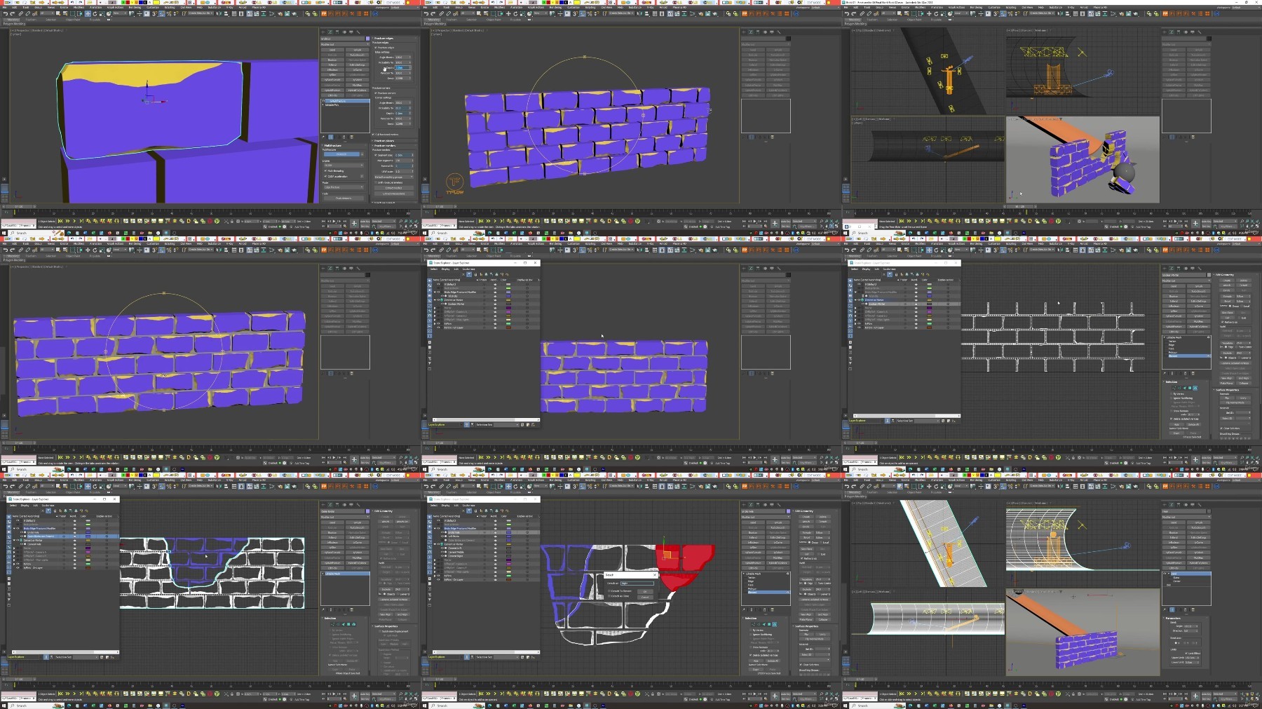
Task: Click the object color swatch, top-left frame
Action: pos(367,39)
